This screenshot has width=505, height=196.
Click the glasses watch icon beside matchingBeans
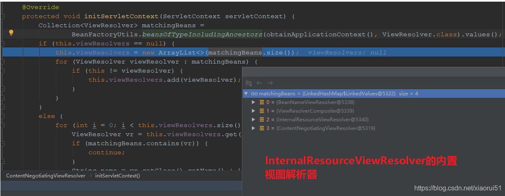pos(254,94)
